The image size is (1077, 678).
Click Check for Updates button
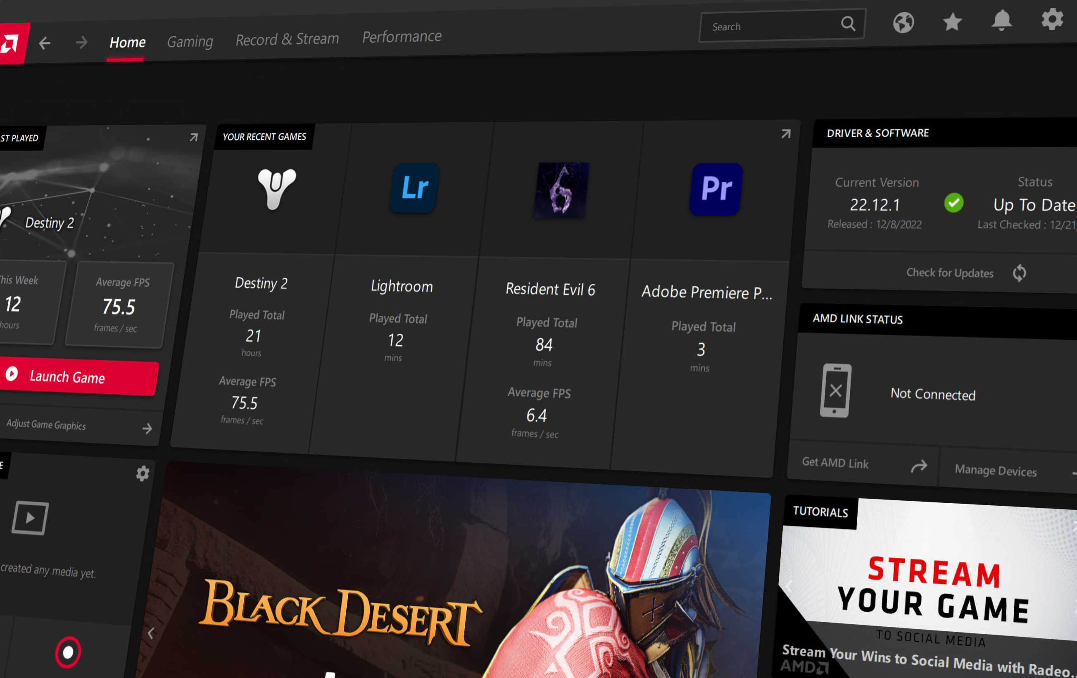tap(949, 273)
